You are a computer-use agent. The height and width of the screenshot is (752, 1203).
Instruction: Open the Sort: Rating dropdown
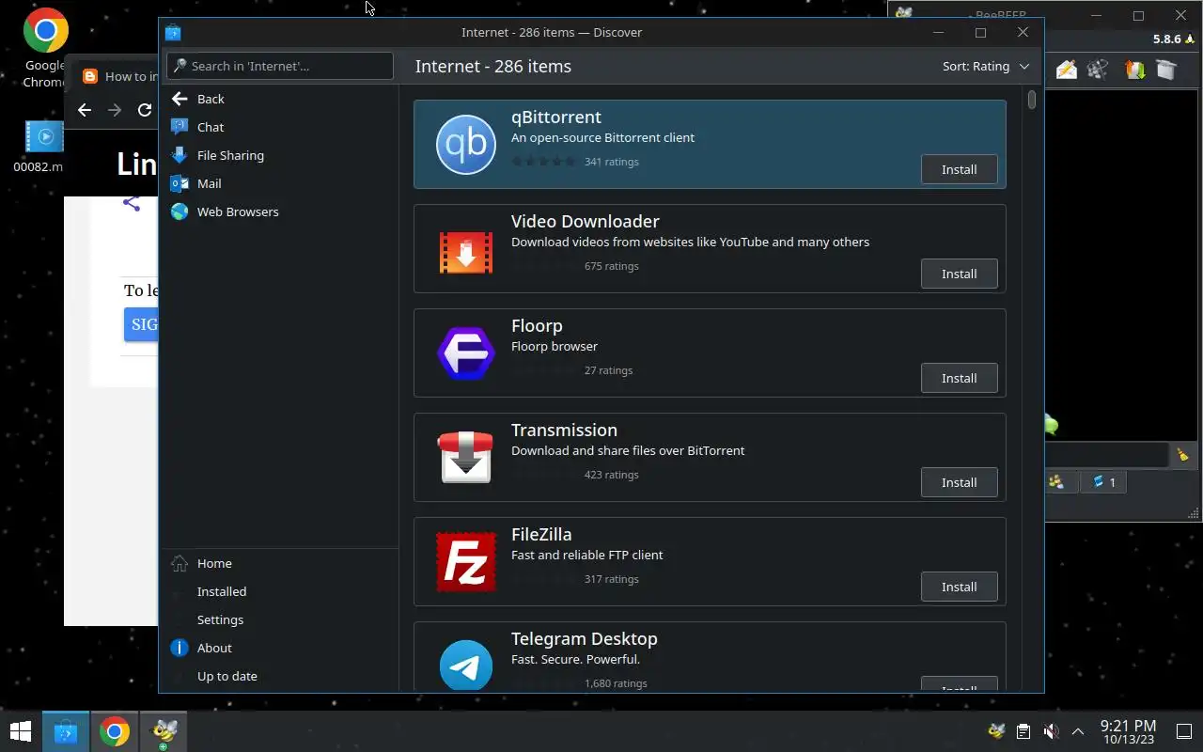click(986, 67)
